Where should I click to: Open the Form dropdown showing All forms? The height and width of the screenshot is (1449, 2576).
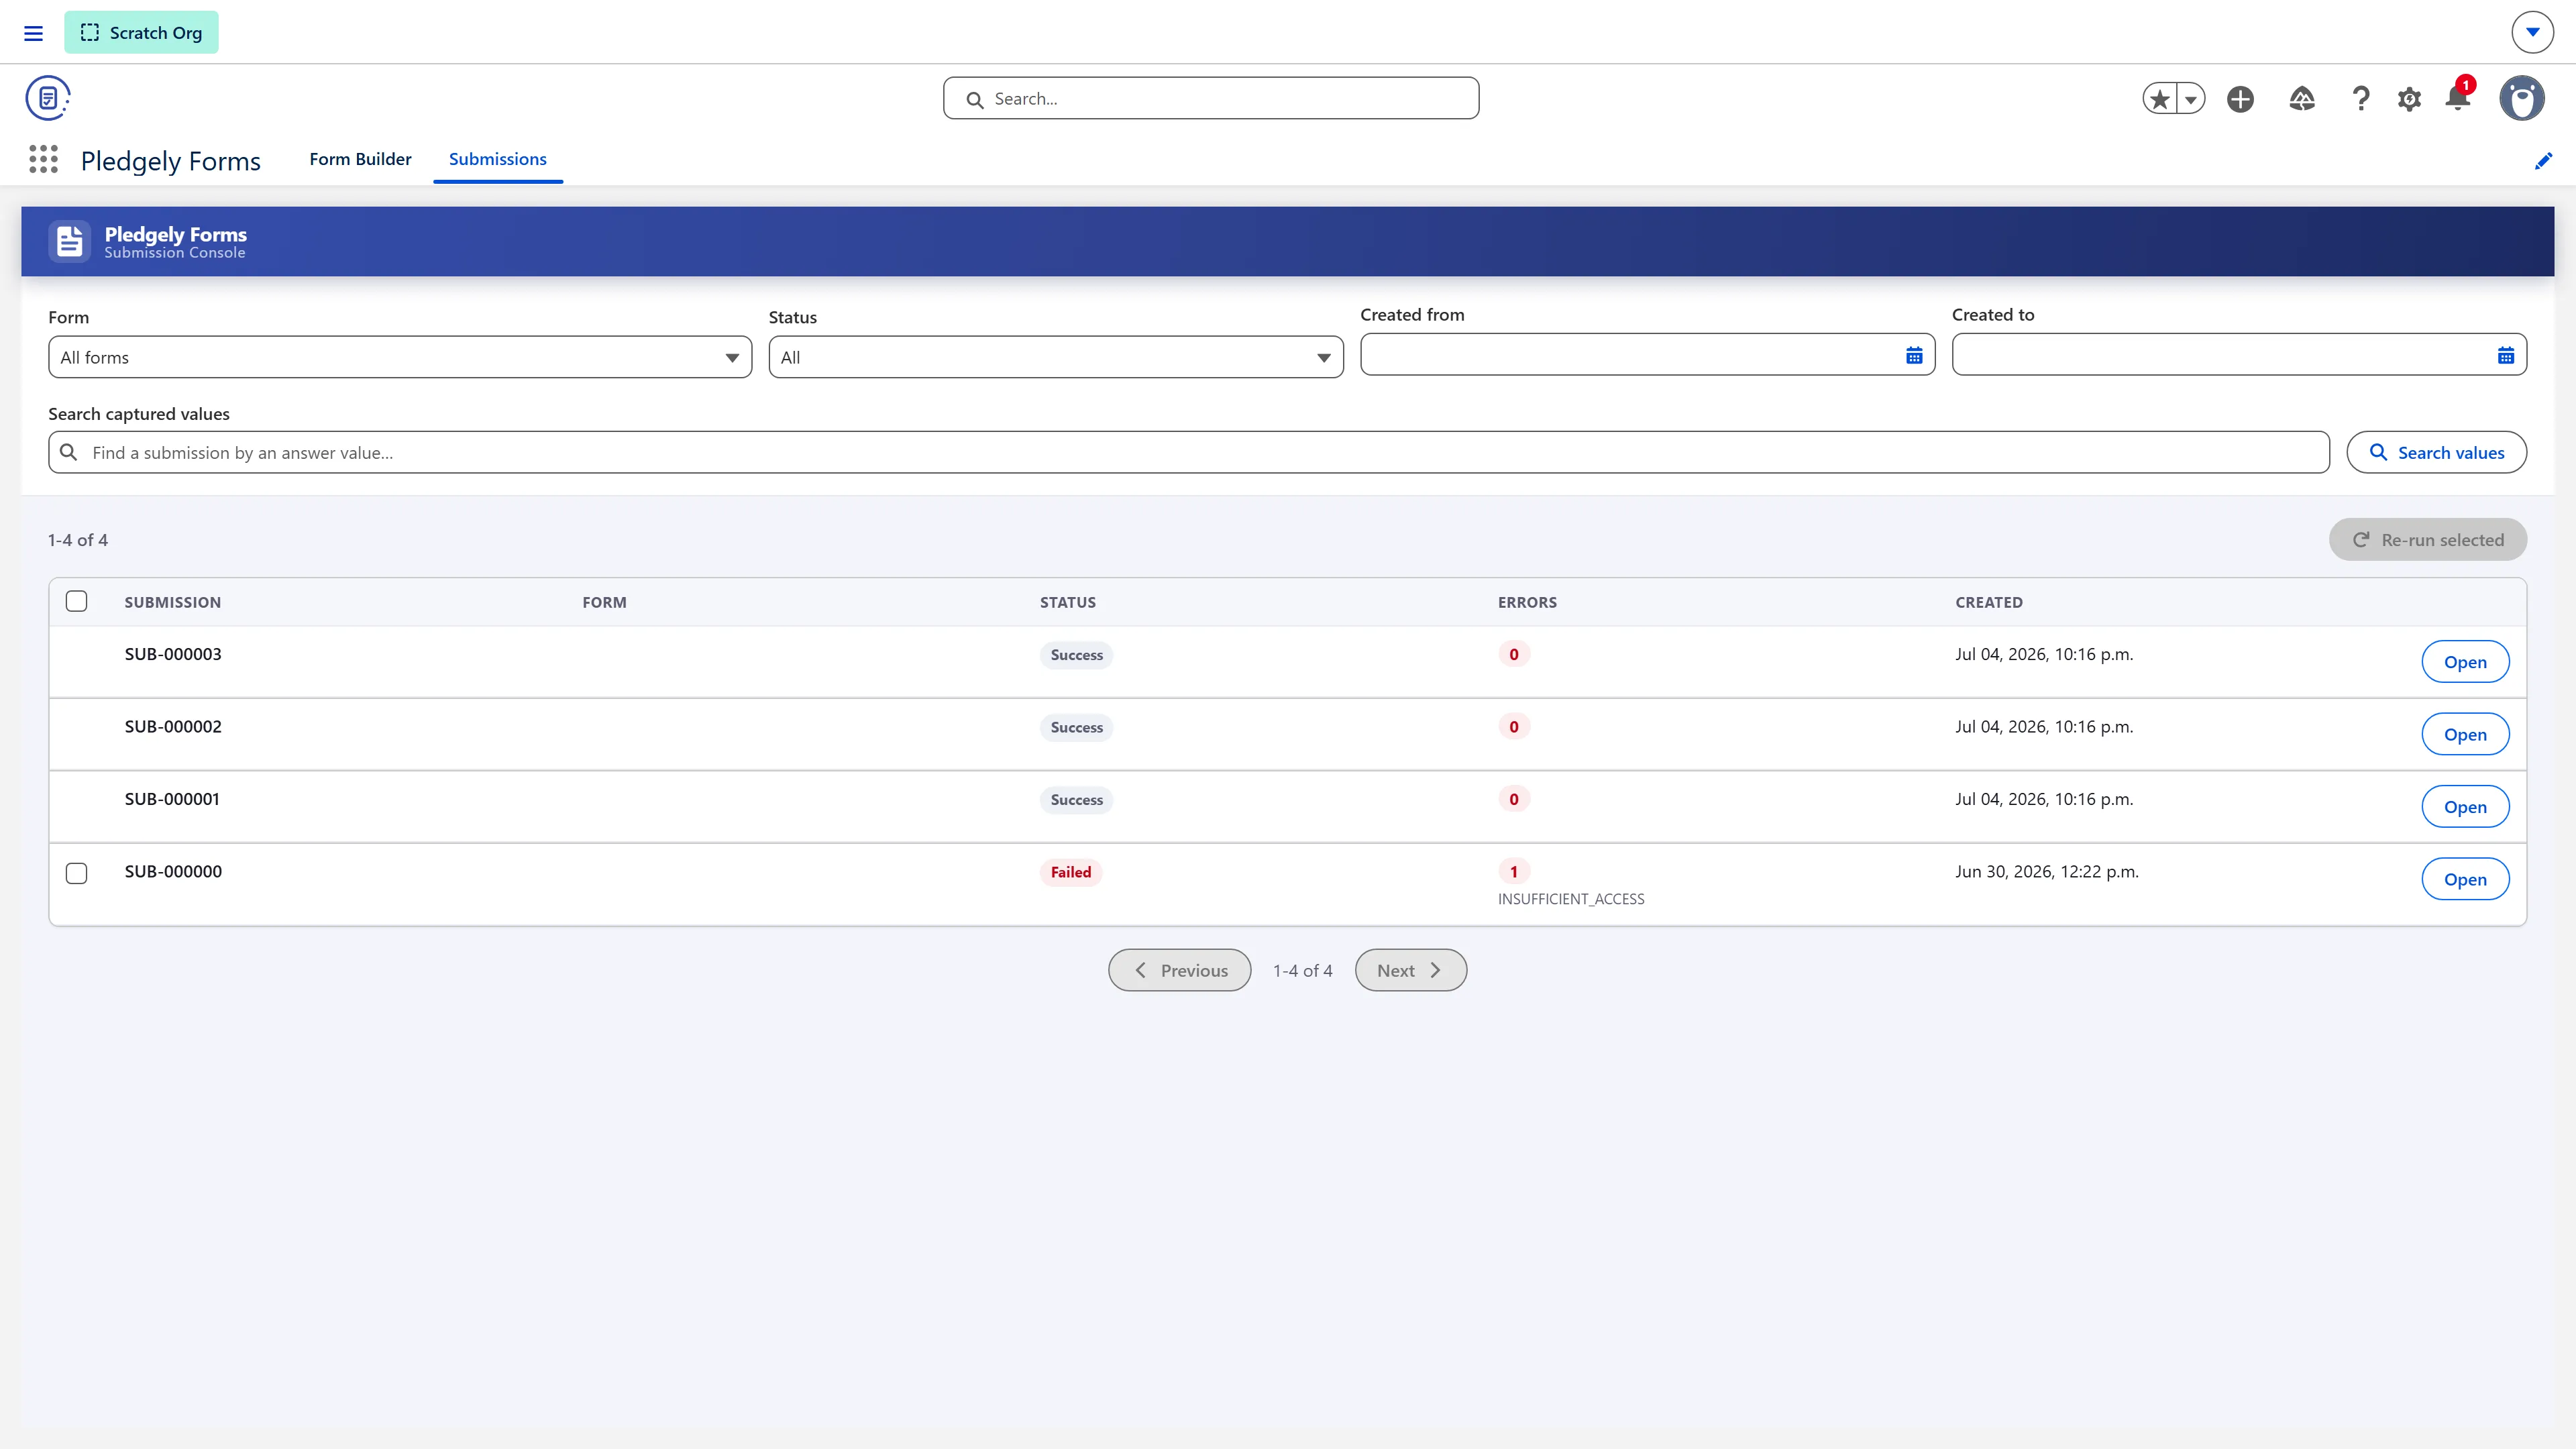click(x=400, y=357)
